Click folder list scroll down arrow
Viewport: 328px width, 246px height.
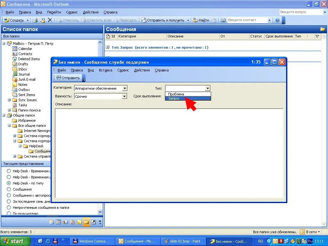pyautogui.click(x=100, y=212)
